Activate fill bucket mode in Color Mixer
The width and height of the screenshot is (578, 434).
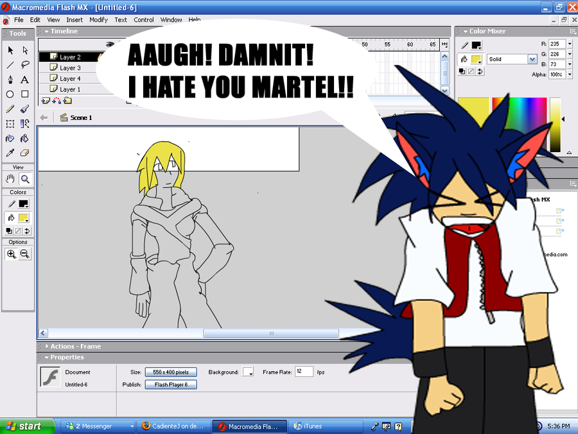point(464,59)
